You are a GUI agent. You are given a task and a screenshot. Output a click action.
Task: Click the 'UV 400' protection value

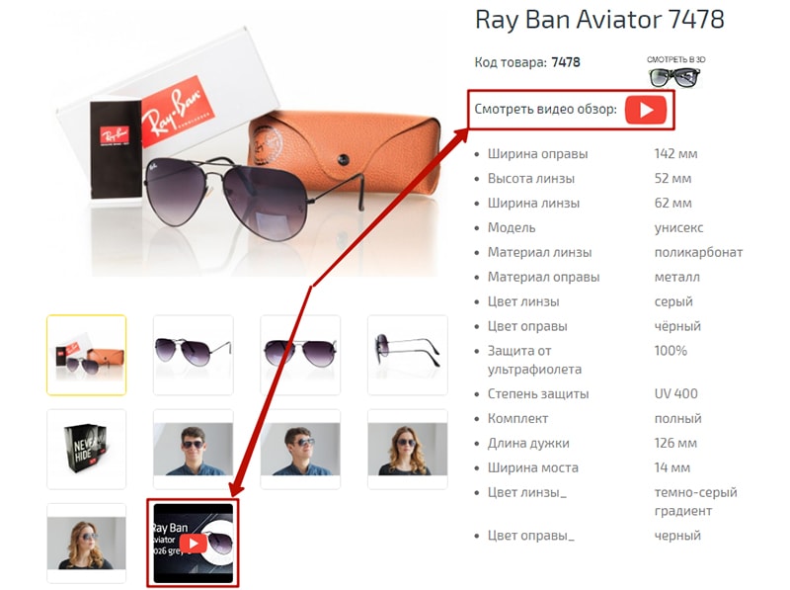pyautogui.click(x=676, y=394)
